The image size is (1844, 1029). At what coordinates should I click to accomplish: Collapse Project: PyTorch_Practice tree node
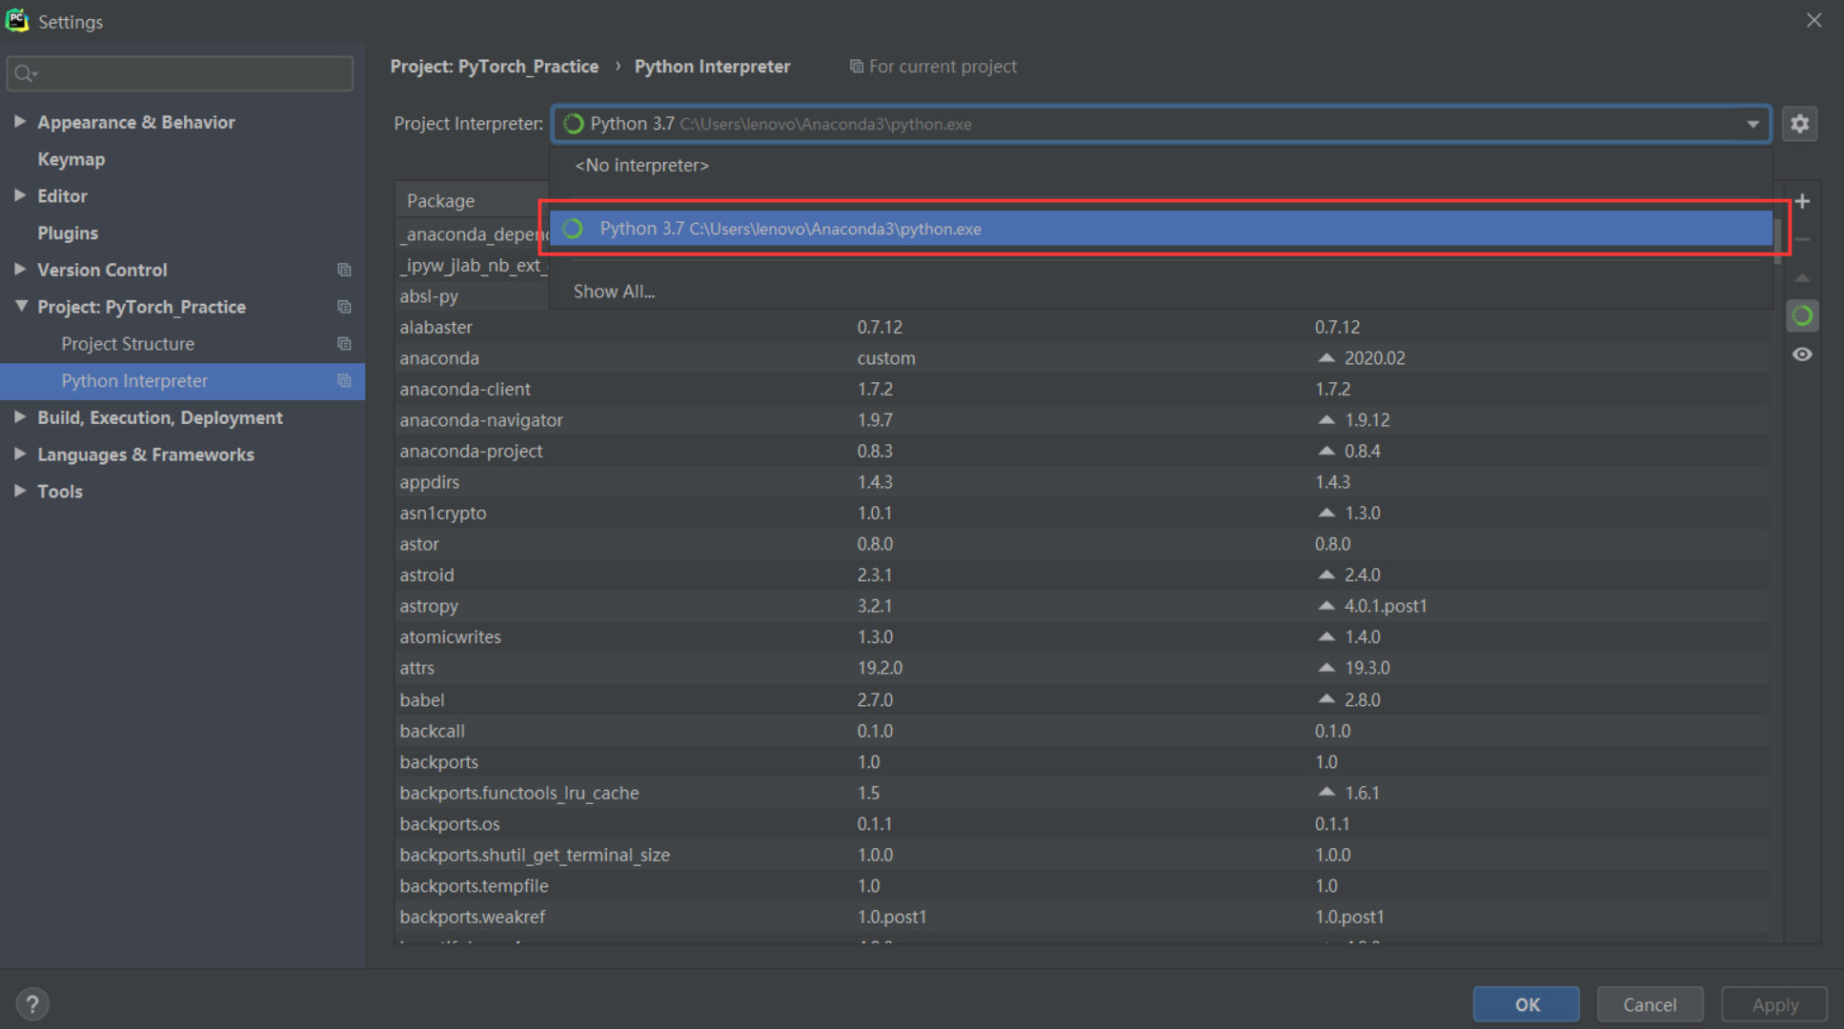click(x=21, y=307)
